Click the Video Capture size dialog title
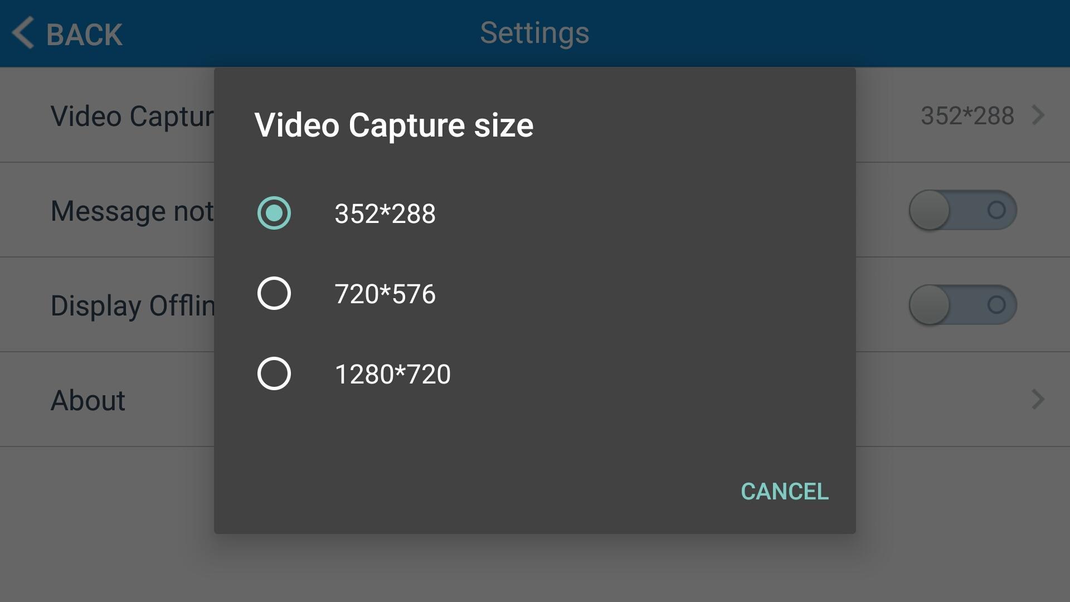The height and width of the screenshot is (602, 1070). (x=394, y=125)
